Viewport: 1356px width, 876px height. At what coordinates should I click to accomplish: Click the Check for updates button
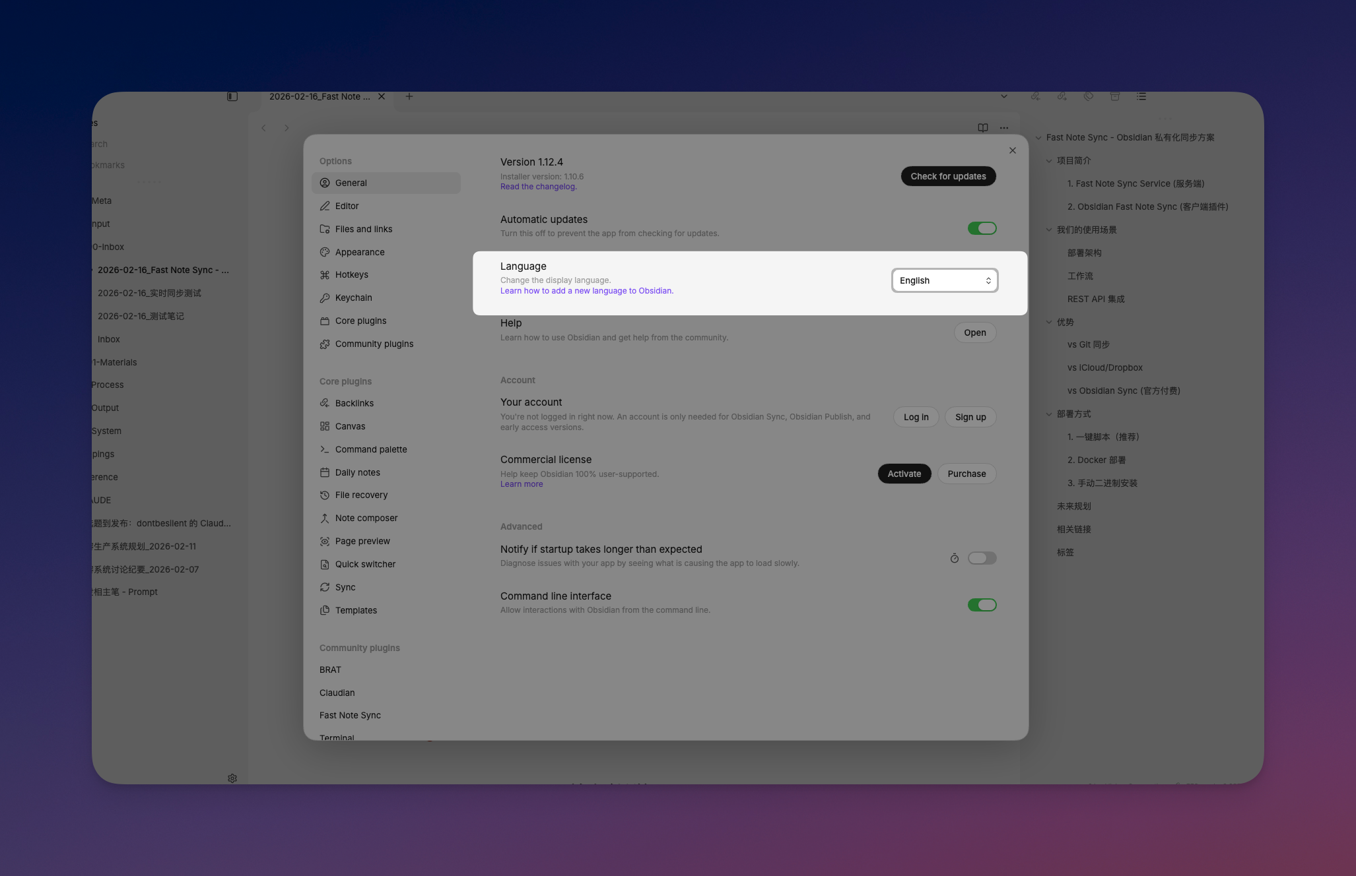[948, 176]
